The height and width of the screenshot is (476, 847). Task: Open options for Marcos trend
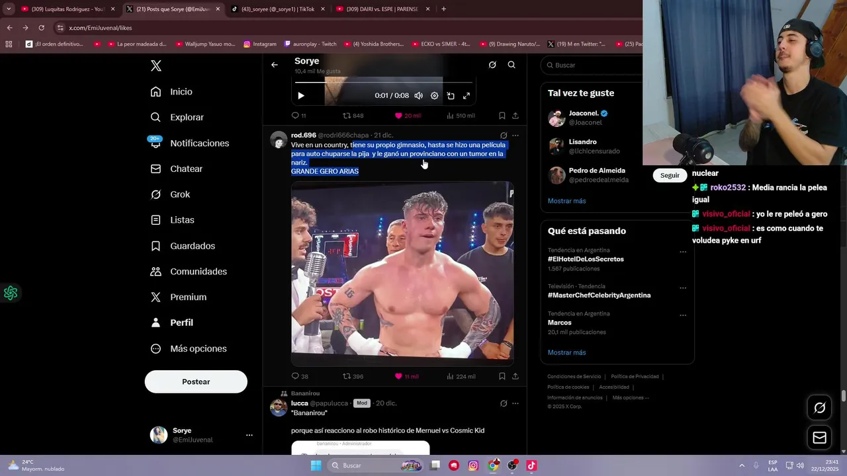683,315
